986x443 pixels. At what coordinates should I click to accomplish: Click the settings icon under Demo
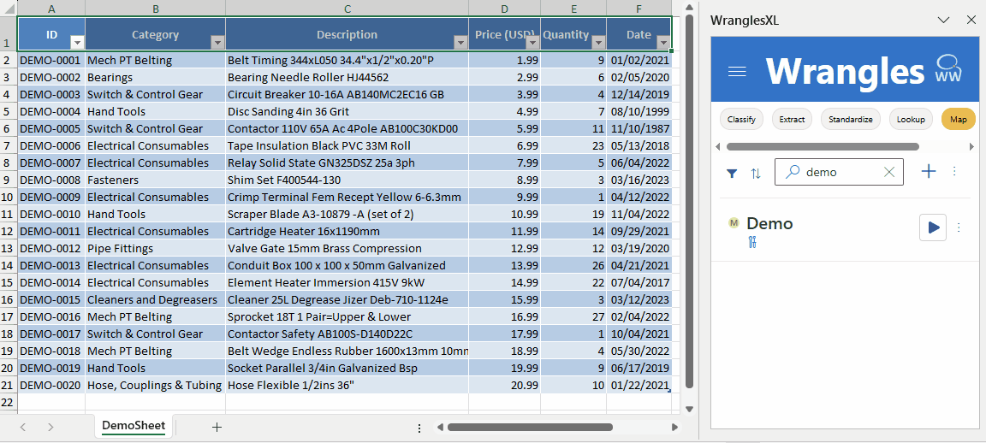[x=752, y=243]
